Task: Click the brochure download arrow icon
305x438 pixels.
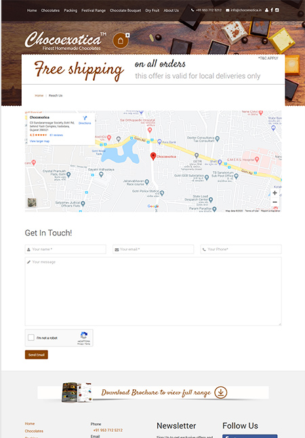Action: (x=221, y=393)
